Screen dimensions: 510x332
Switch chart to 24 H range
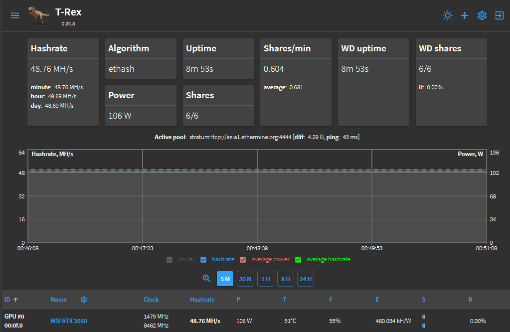[306, 279]
